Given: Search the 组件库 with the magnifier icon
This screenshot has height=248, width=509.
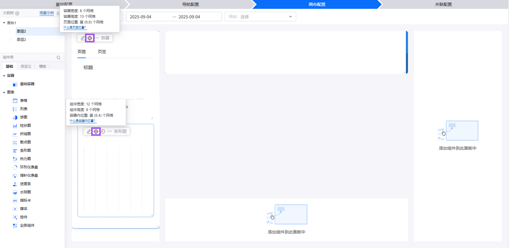Looking at the screenshot, I should click(59, 57).
